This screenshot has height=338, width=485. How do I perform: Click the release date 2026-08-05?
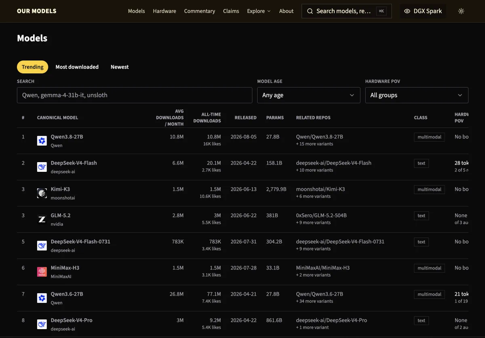tap(244, 137)
